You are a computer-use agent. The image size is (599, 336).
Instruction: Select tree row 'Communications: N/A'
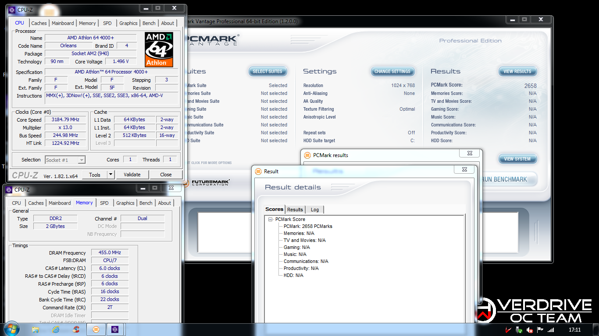(306, 261)
